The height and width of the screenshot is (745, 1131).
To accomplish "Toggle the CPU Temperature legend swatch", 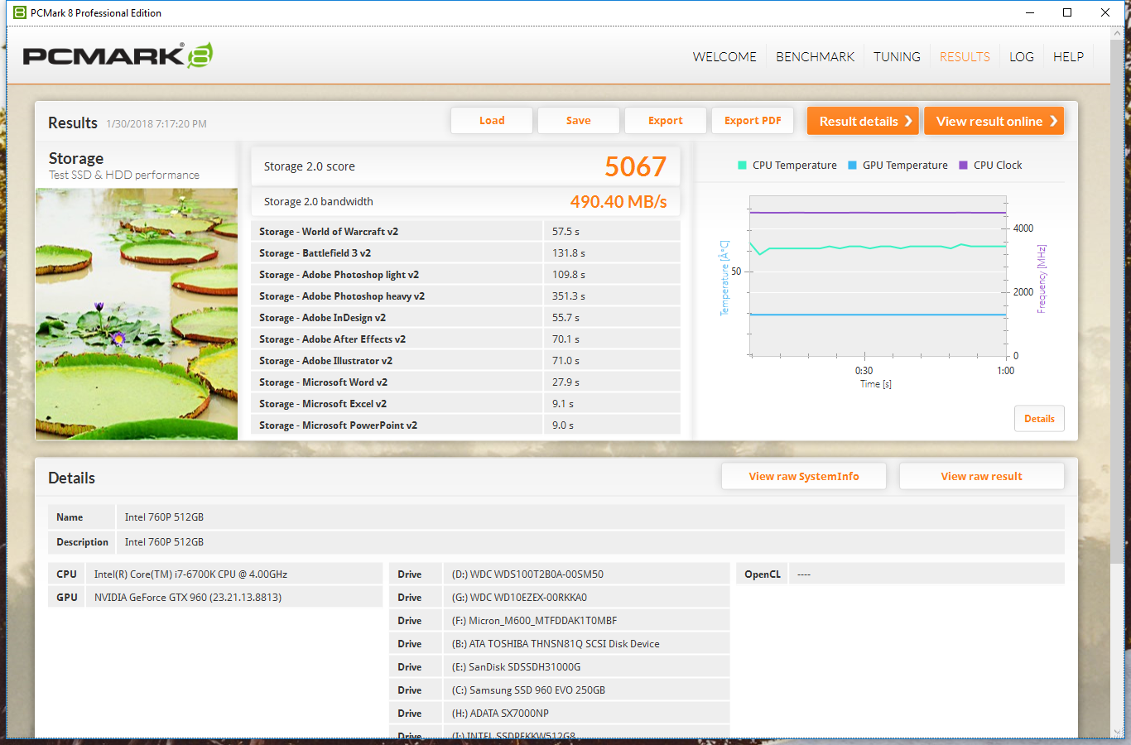I will click(x=742, y=166).
